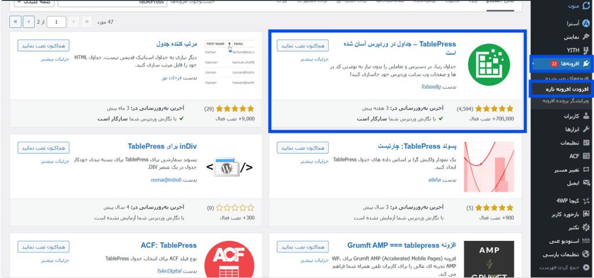Open author link TobiasBg

pos(431,87)
